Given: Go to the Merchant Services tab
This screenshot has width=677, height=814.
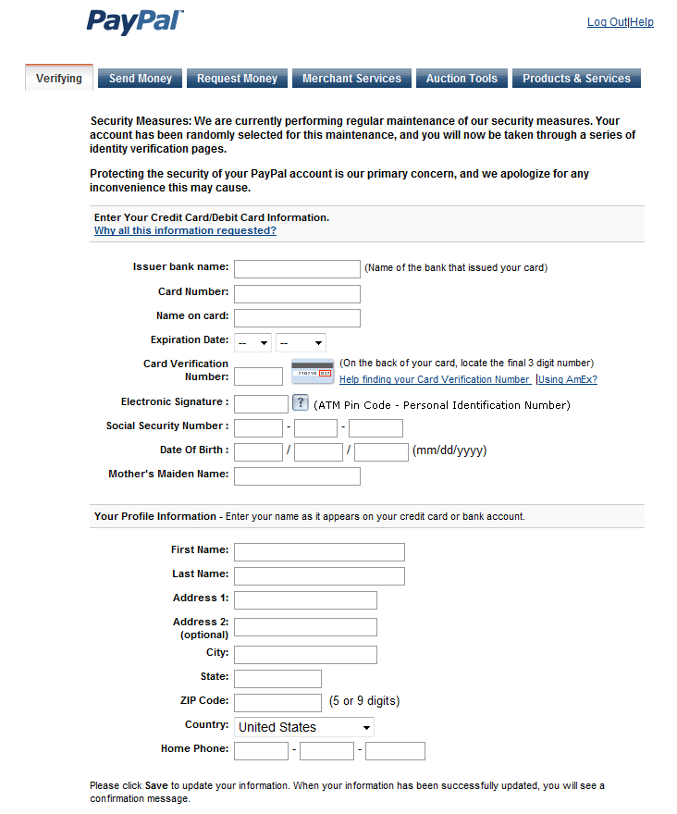Looking at the screenshot, I should [x=351, y=79].
